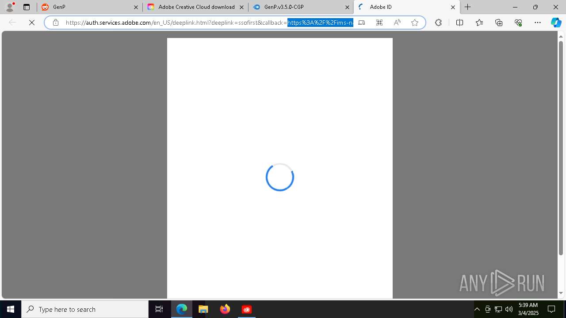The image size is (566, 318).
Task: Open the volume control tray icon
Action: 509,309
